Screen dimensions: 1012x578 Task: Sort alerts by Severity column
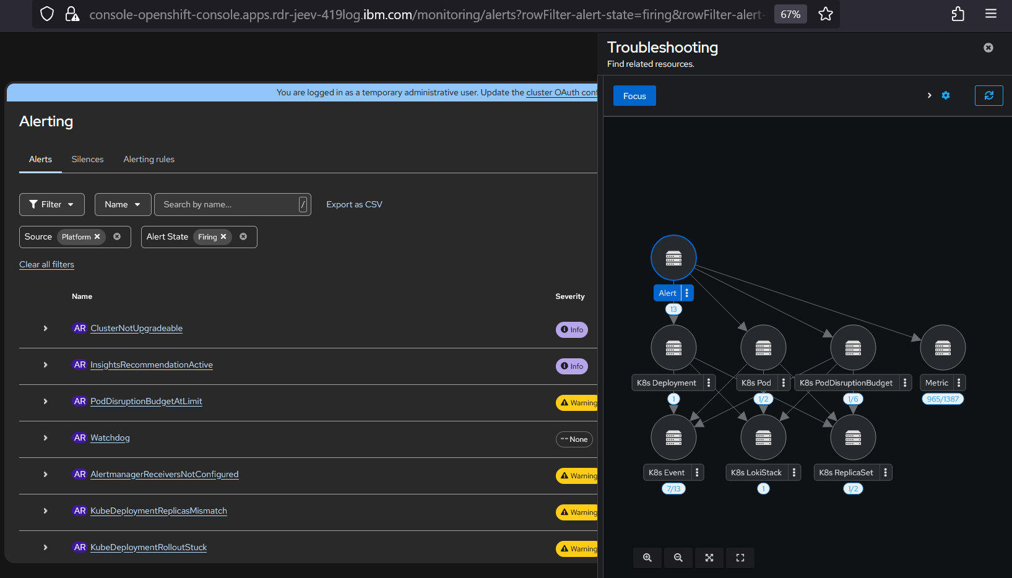click(x=569, y=296)
